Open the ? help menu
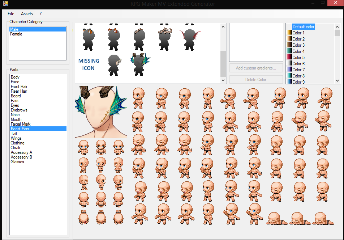 [x=40, y=14]
